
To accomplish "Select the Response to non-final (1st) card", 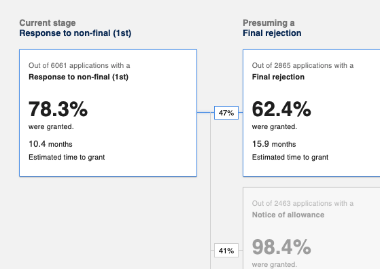I will pyautogui.click(x=108, y=113).
